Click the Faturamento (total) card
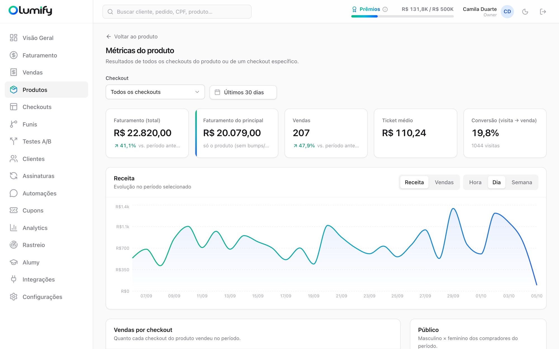The width and height of the screenshot is (559, 349). tap(147, 133)
